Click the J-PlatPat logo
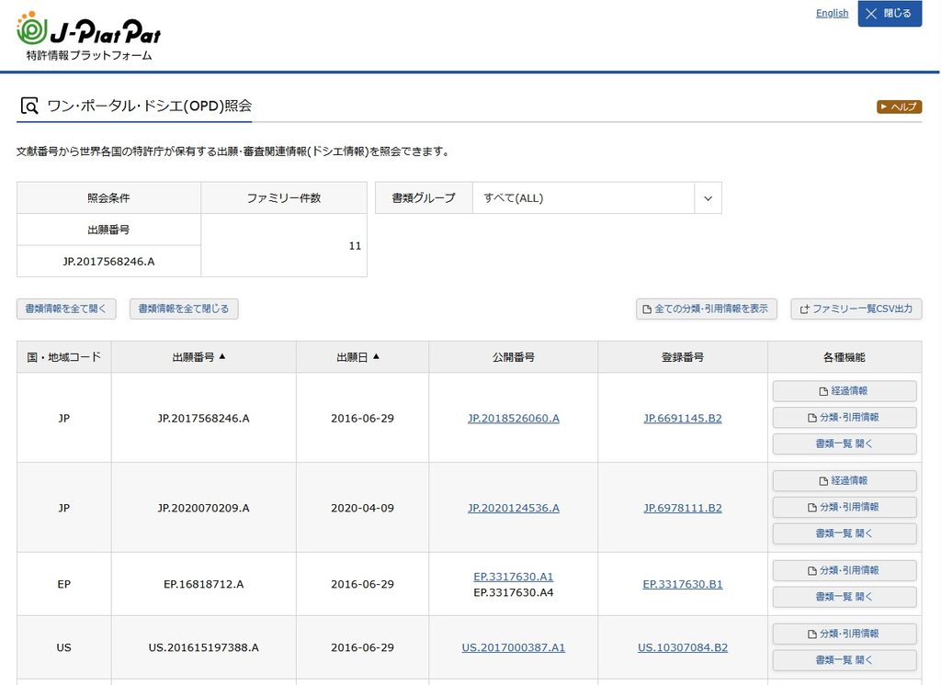The width and height of the screenshot is (941, 685). pyautogui.click(x=89, y=37)
